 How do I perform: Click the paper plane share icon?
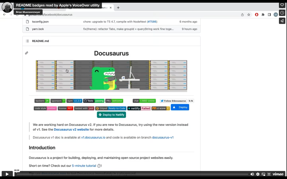coord(282,21)
